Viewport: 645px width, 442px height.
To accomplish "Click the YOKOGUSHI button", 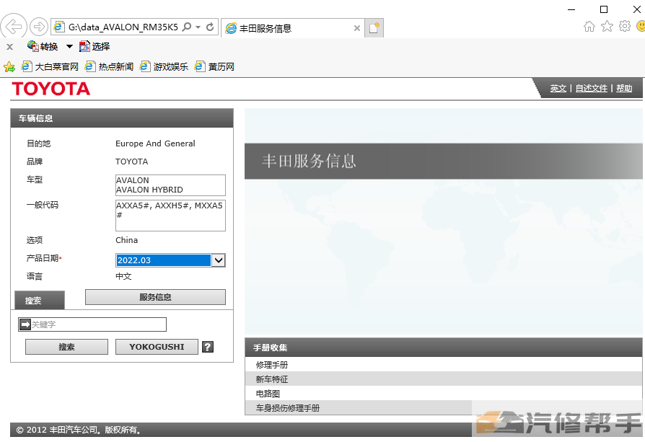I will tap(157, 347).
